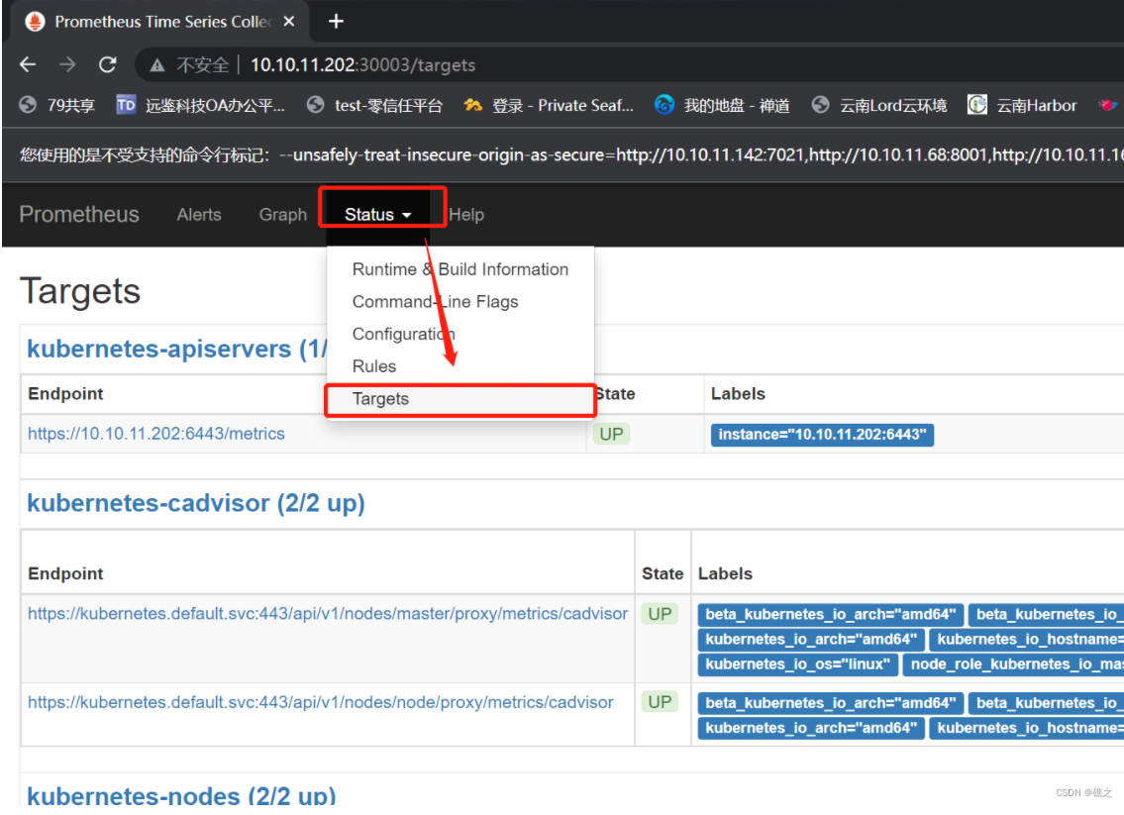The image size is (1124, 815).
Task: Open the 云南Lord云环境 bookmark
Action: click(x=878, y=105)
